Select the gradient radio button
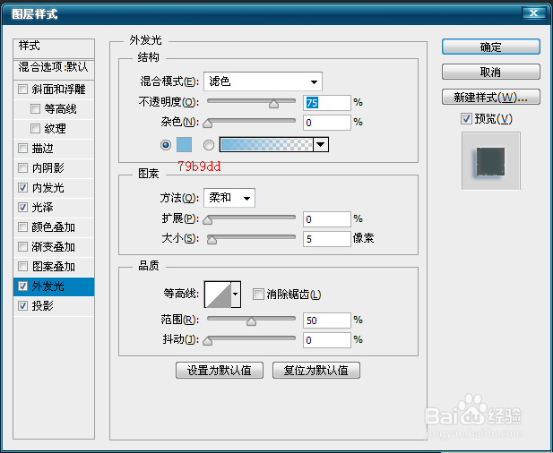 pyautogui.click(x=209, y=145)
